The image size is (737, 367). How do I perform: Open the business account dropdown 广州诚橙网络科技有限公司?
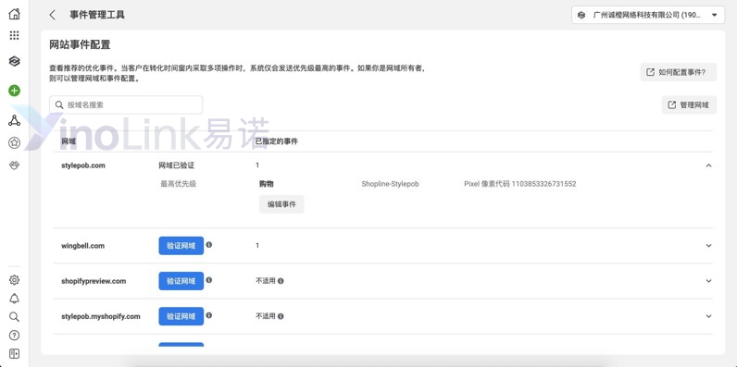coord(648,15)
